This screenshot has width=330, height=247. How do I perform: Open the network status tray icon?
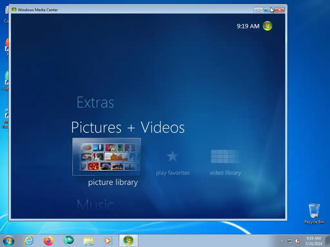click(290, 241)
